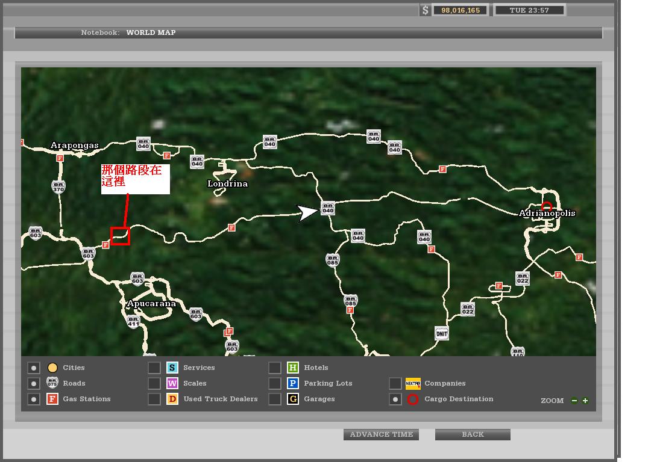This screenshot has height=462, width=657.
Task: Toggle the Cities checkbox in the legend
Action: (x=34, y=368)
